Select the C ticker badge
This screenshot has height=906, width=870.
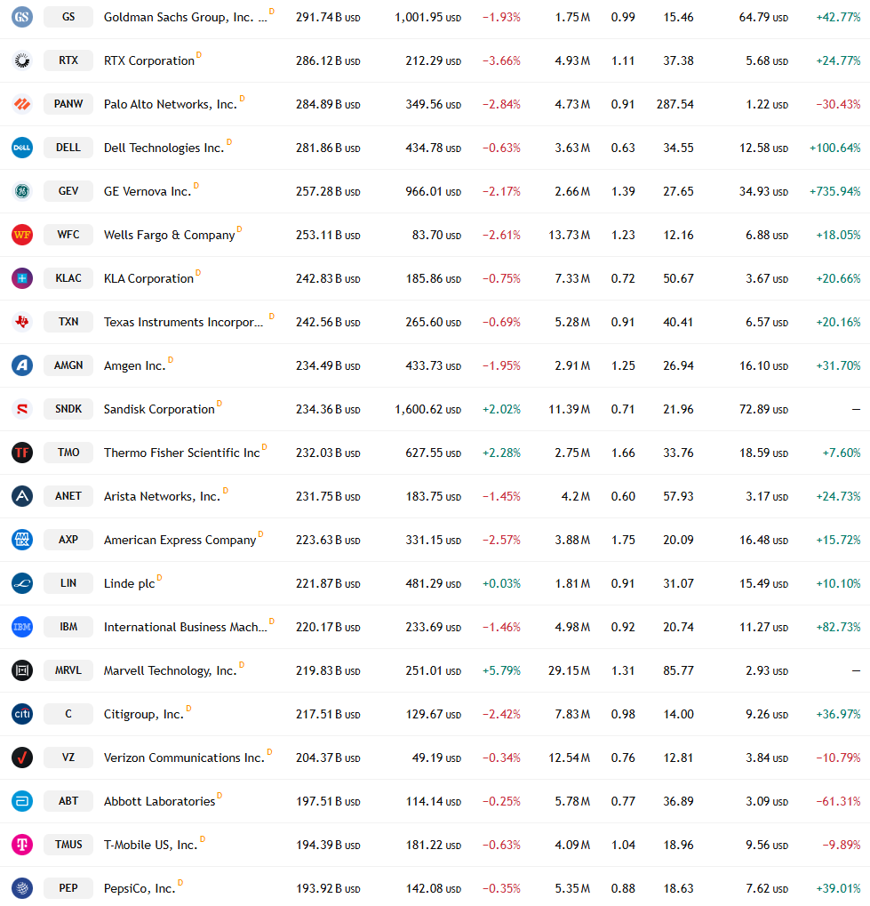pos(68,714)
